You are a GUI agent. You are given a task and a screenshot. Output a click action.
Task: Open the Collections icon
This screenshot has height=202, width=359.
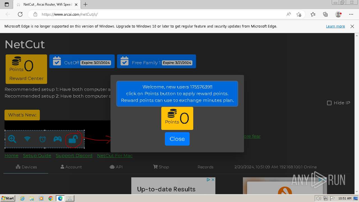(x=325, y=14)
